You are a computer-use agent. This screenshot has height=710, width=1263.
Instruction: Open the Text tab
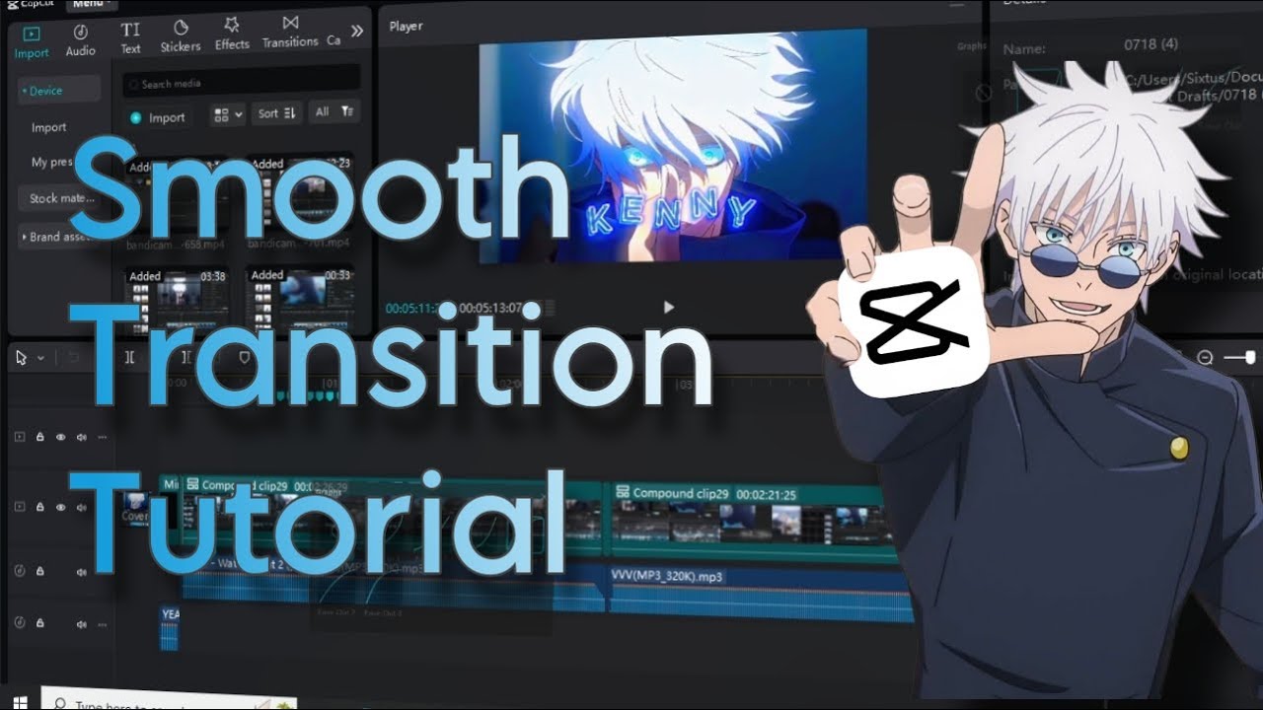130,38
